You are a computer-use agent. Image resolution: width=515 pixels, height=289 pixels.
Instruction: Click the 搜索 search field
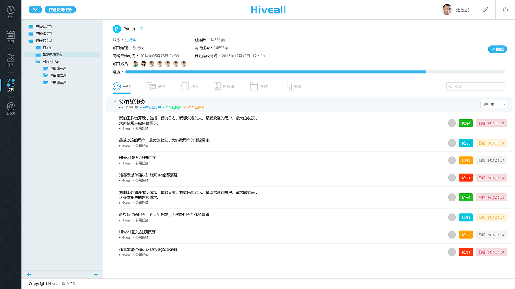click(476, 86)
